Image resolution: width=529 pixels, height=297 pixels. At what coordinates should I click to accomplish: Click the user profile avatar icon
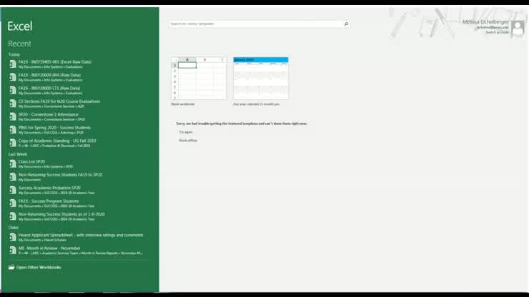coord(518,28)
